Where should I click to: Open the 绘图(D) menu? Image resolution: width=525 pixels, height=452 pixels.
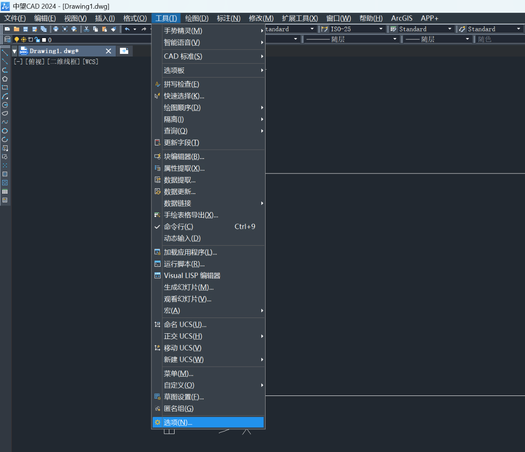click(196, 18)
